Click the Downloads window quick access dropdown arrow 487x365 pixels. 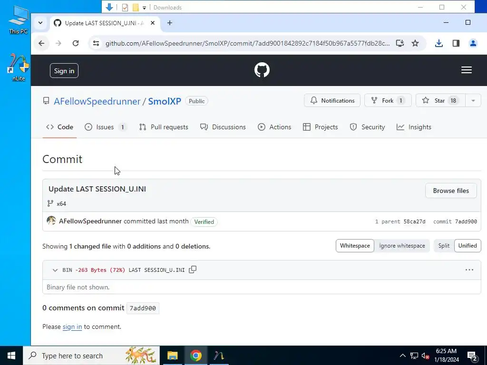(x=144, y=8)
